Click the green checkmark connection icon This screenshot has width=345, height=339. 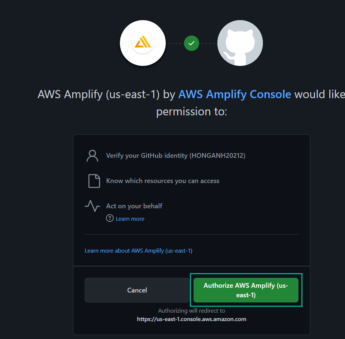click(x=191, y=43)
